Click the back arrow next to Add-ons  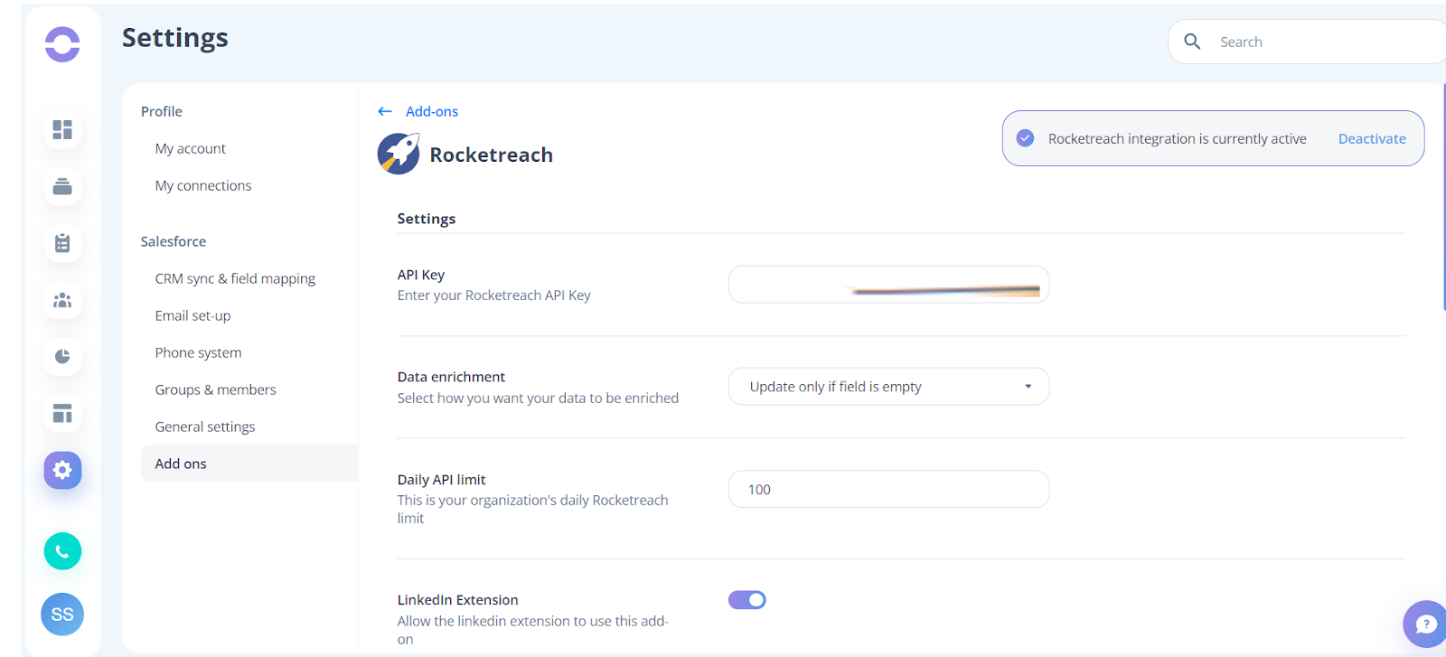pyautogui.click(x=385, y=111)
